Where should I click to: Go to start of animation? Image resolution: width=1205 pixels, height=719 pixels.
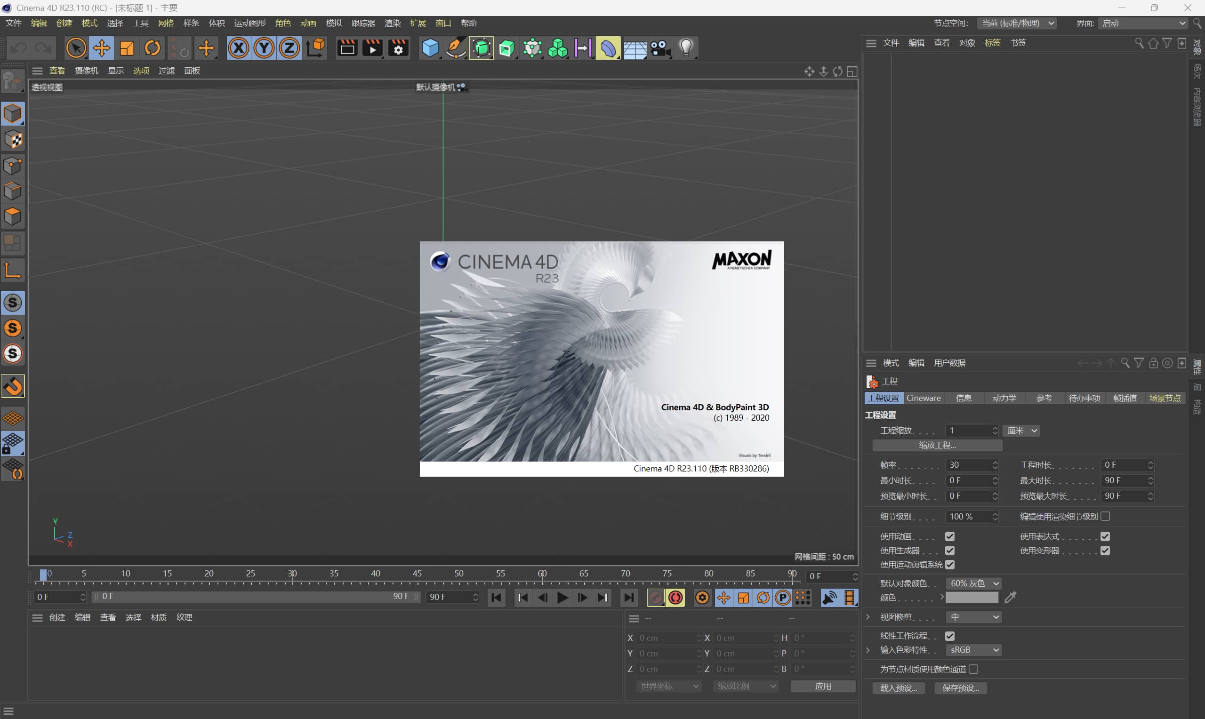tap(497, 598)
